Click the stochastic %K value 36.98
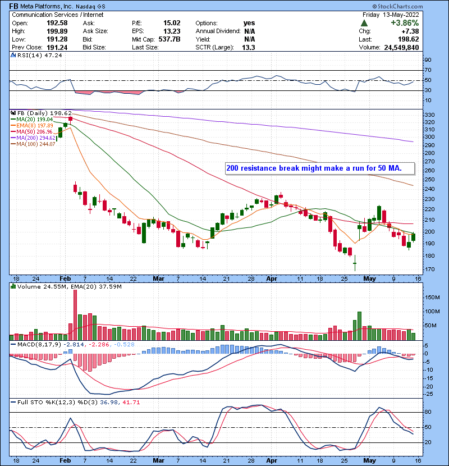Viewport: 449px width, 466px height. [x=108, y=403]
